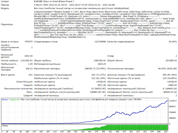178x133 pixels.
Task: Select the absolute drawdown value "196.12"
Action: click(x=29, y=68)
